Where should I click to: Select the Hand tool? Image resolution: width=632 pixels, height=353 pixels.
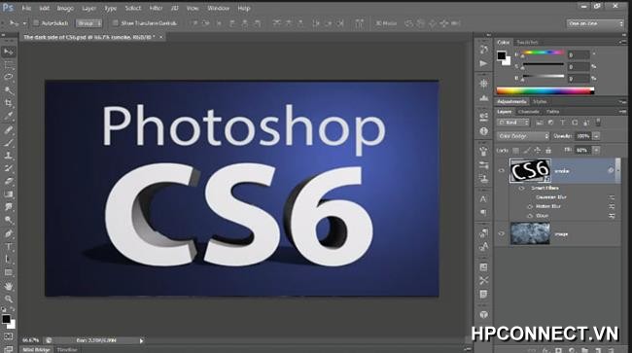pyautogui.click(x=8, y=286)
